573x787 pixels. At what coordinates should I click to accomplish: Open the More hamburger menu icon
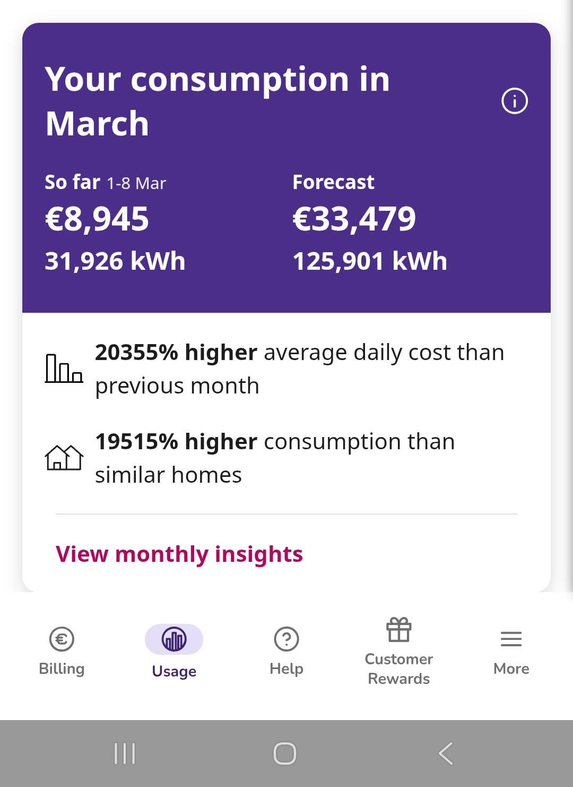coord(511,639)
